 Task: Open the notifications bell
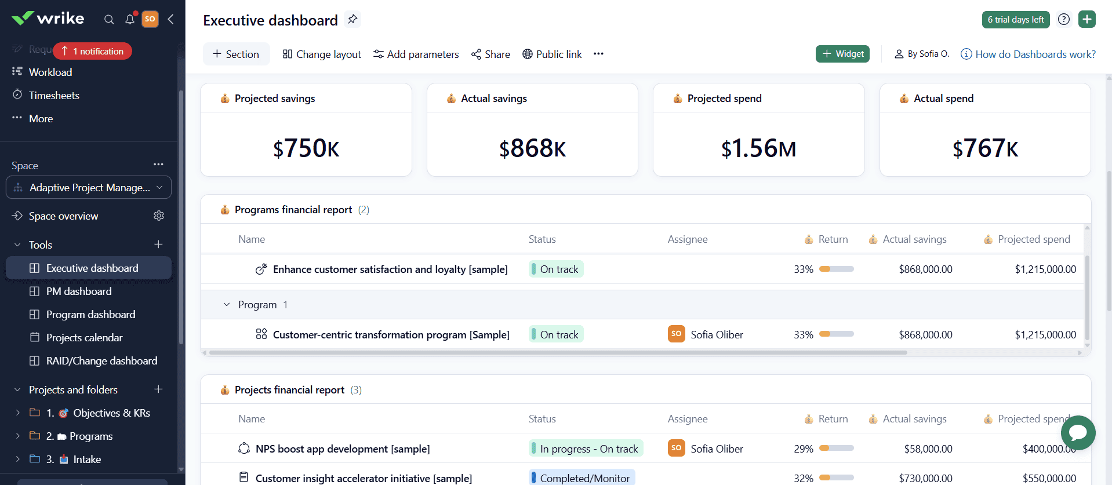click(x=130, y=19)
